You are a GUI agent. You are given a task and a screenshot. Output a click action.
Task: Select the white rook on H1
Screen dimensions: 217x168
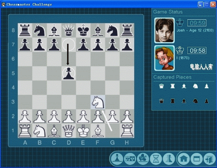click(127, 131)
